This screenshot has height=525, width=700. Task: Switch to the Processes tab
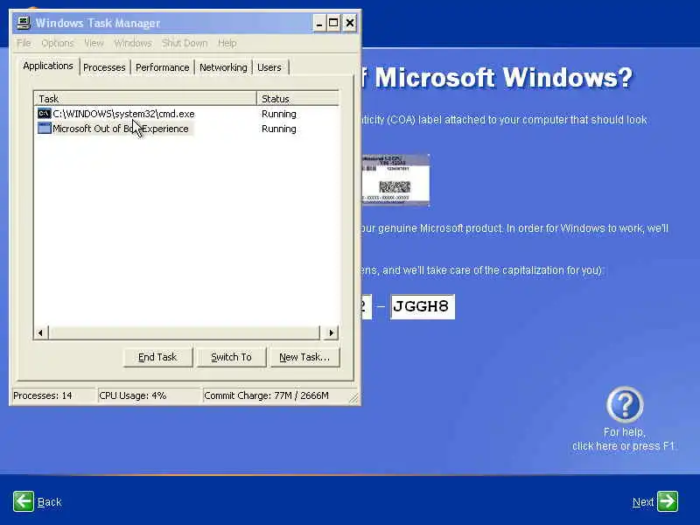click(x=104, y=67)
